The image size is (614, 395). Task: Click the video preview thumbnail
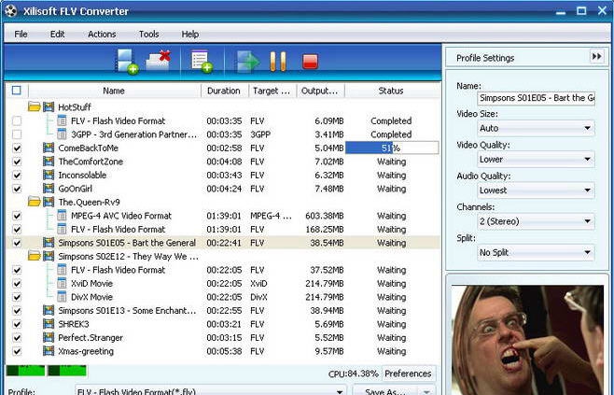tap(527, 340)
